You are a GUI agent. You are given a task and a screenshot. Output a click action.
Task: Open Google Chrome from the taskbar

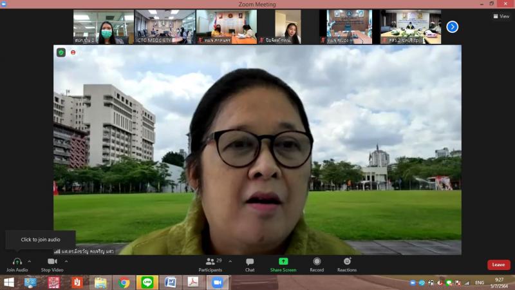124,282
